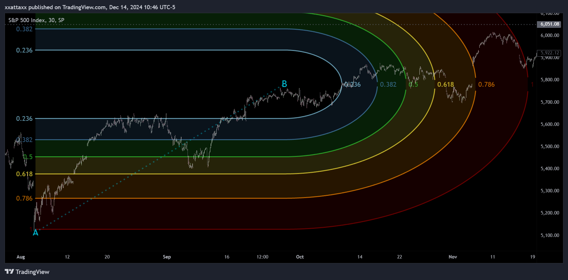Click the 5,800.00 price axis label
Image resolution: width=568 pixels, height=280 pixels.
550,80
